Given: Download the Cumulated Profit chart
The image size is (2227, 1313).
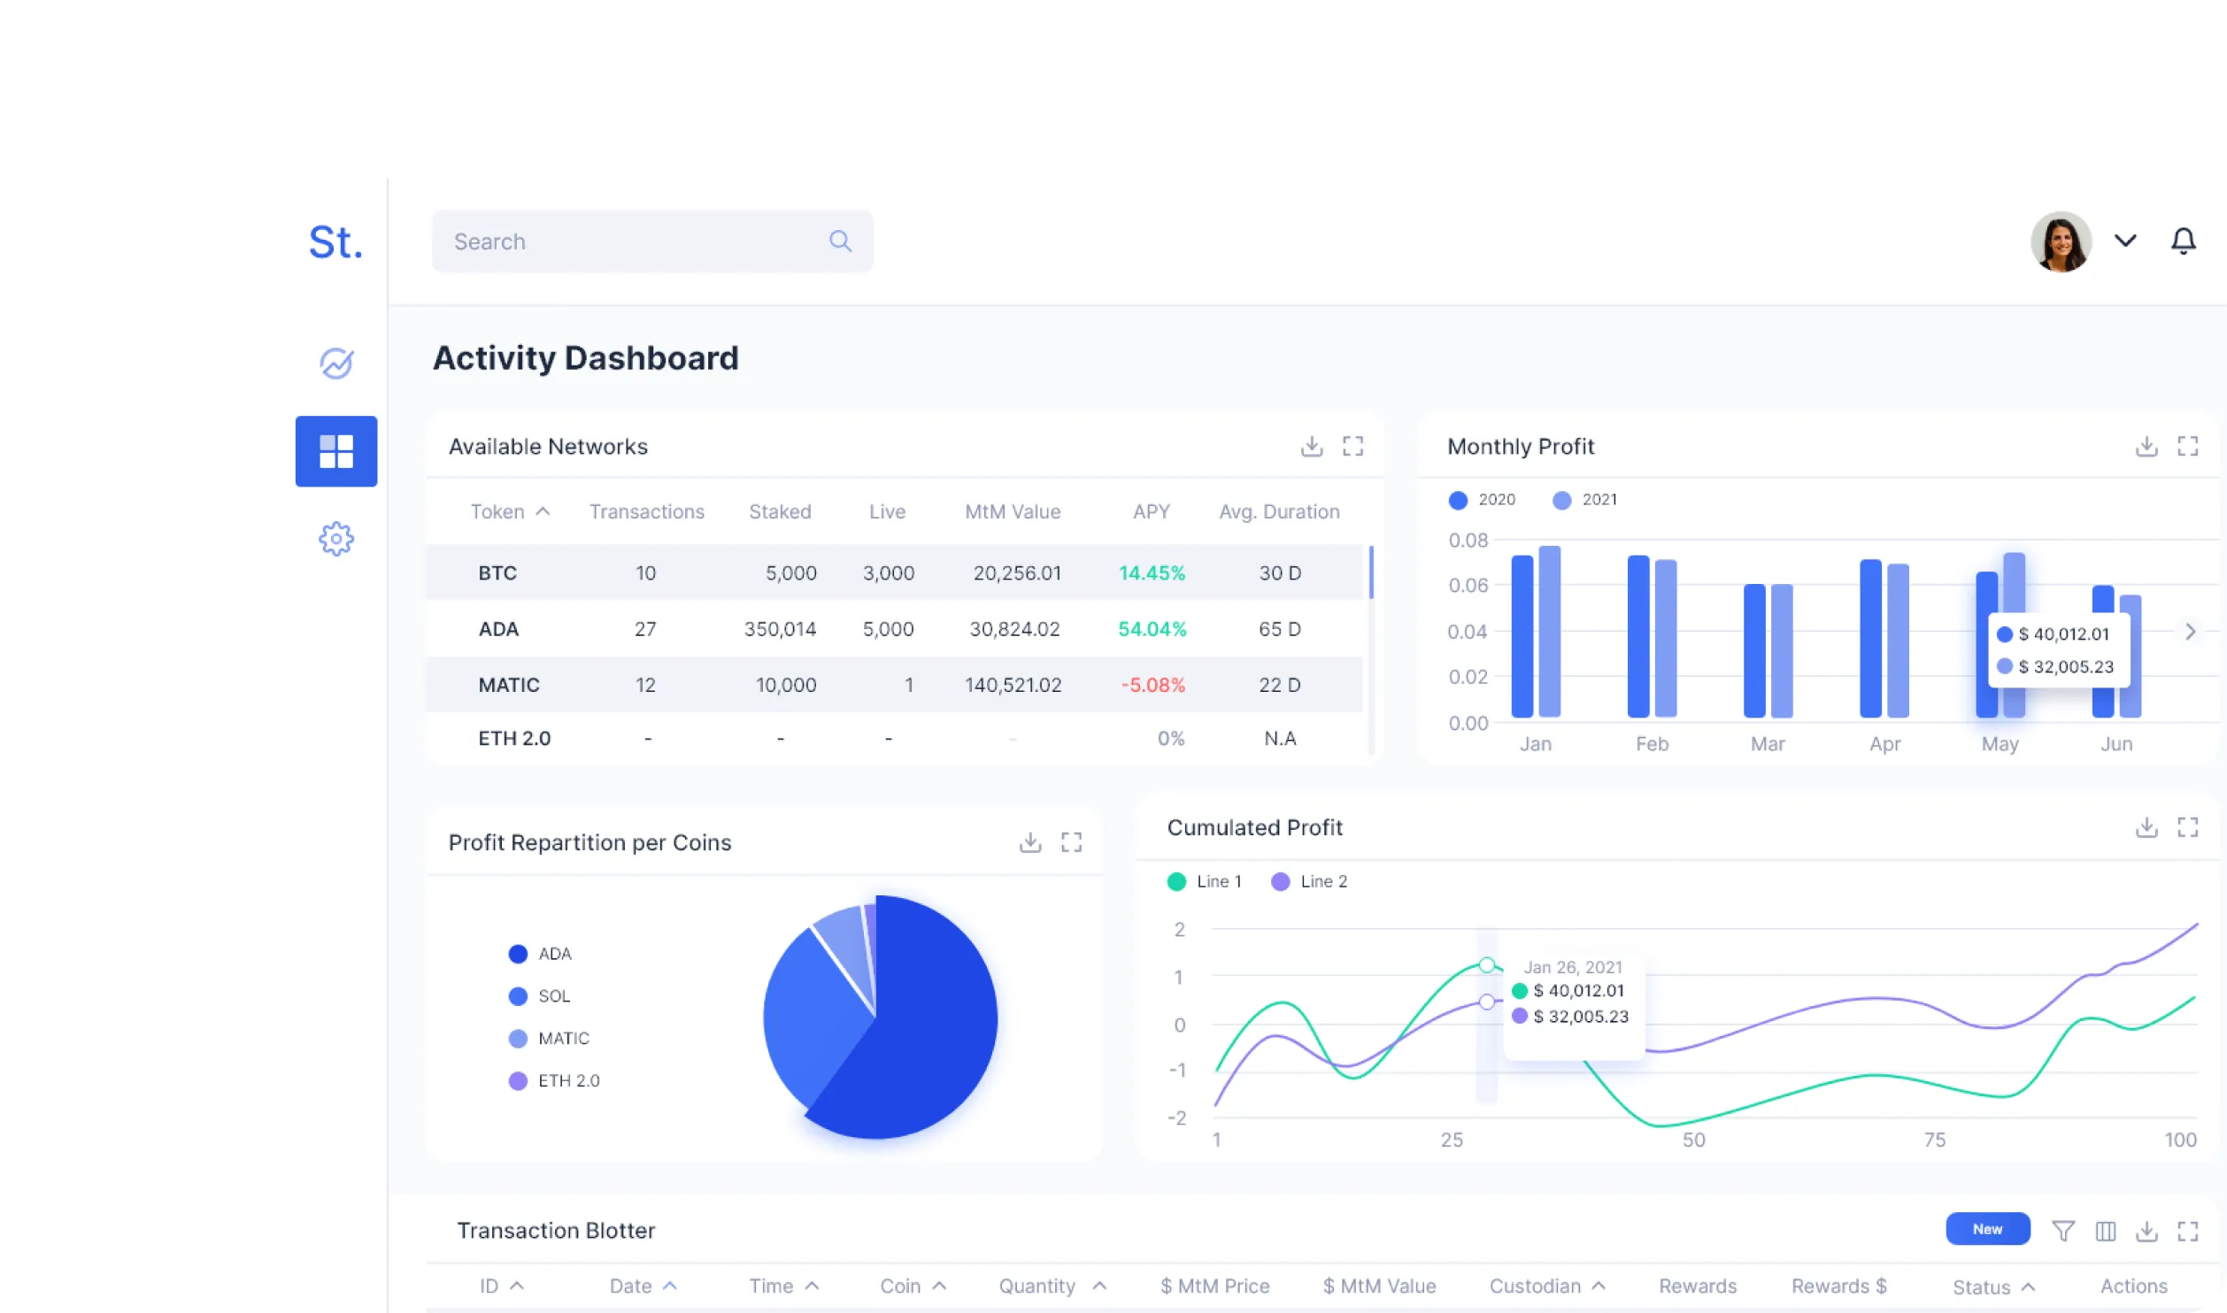Looking at the screenshot, I should point(2146,826).
